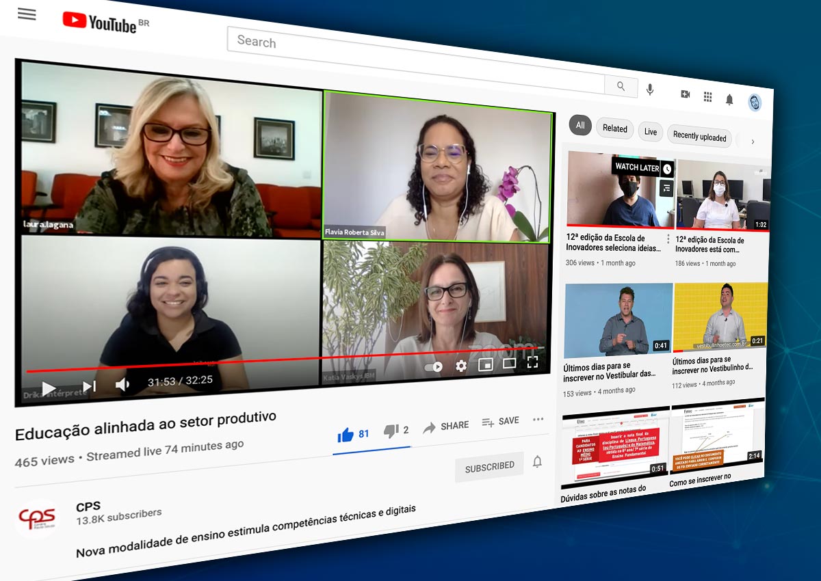Screen dimensions: 821x581
Task: Open the more actions ellipsis menu
Action: coord(538,419)
